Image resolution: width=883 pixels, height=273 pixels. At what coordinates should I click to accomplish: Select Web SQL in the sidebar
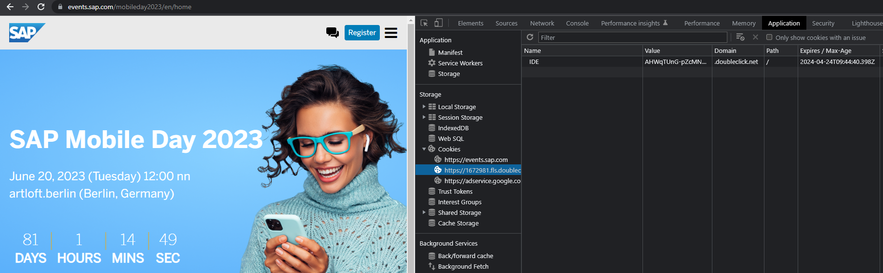coord(451,138)
